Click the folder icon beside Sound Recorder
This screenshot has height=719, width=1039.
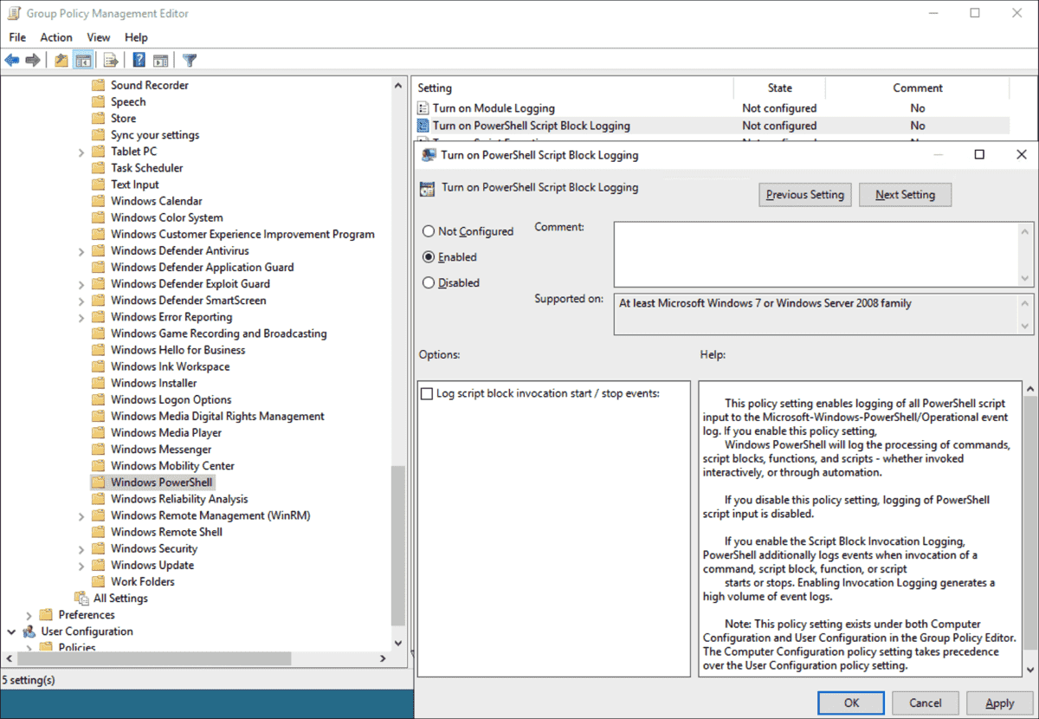[98, 85]
